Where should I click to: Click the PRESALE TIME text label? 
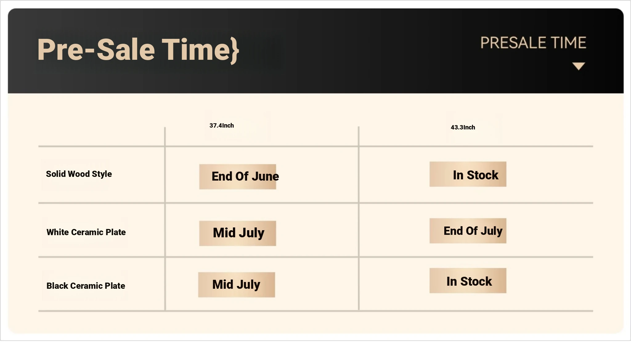coord(533,43)
